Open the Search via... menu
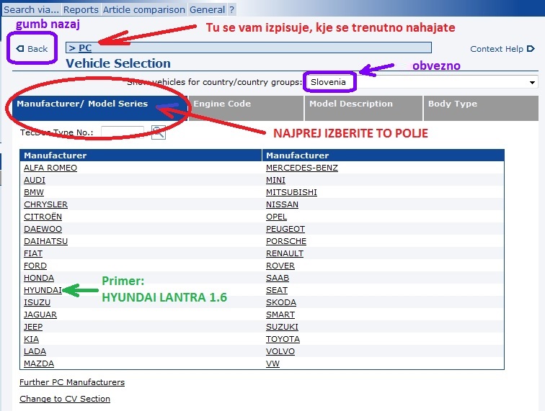This screenshot has width=545, height=411. pyautogui.click(x=31, y=9)
